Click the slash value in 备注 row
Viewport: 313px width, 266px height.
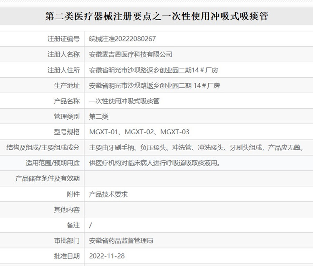[x=91, y=225]
